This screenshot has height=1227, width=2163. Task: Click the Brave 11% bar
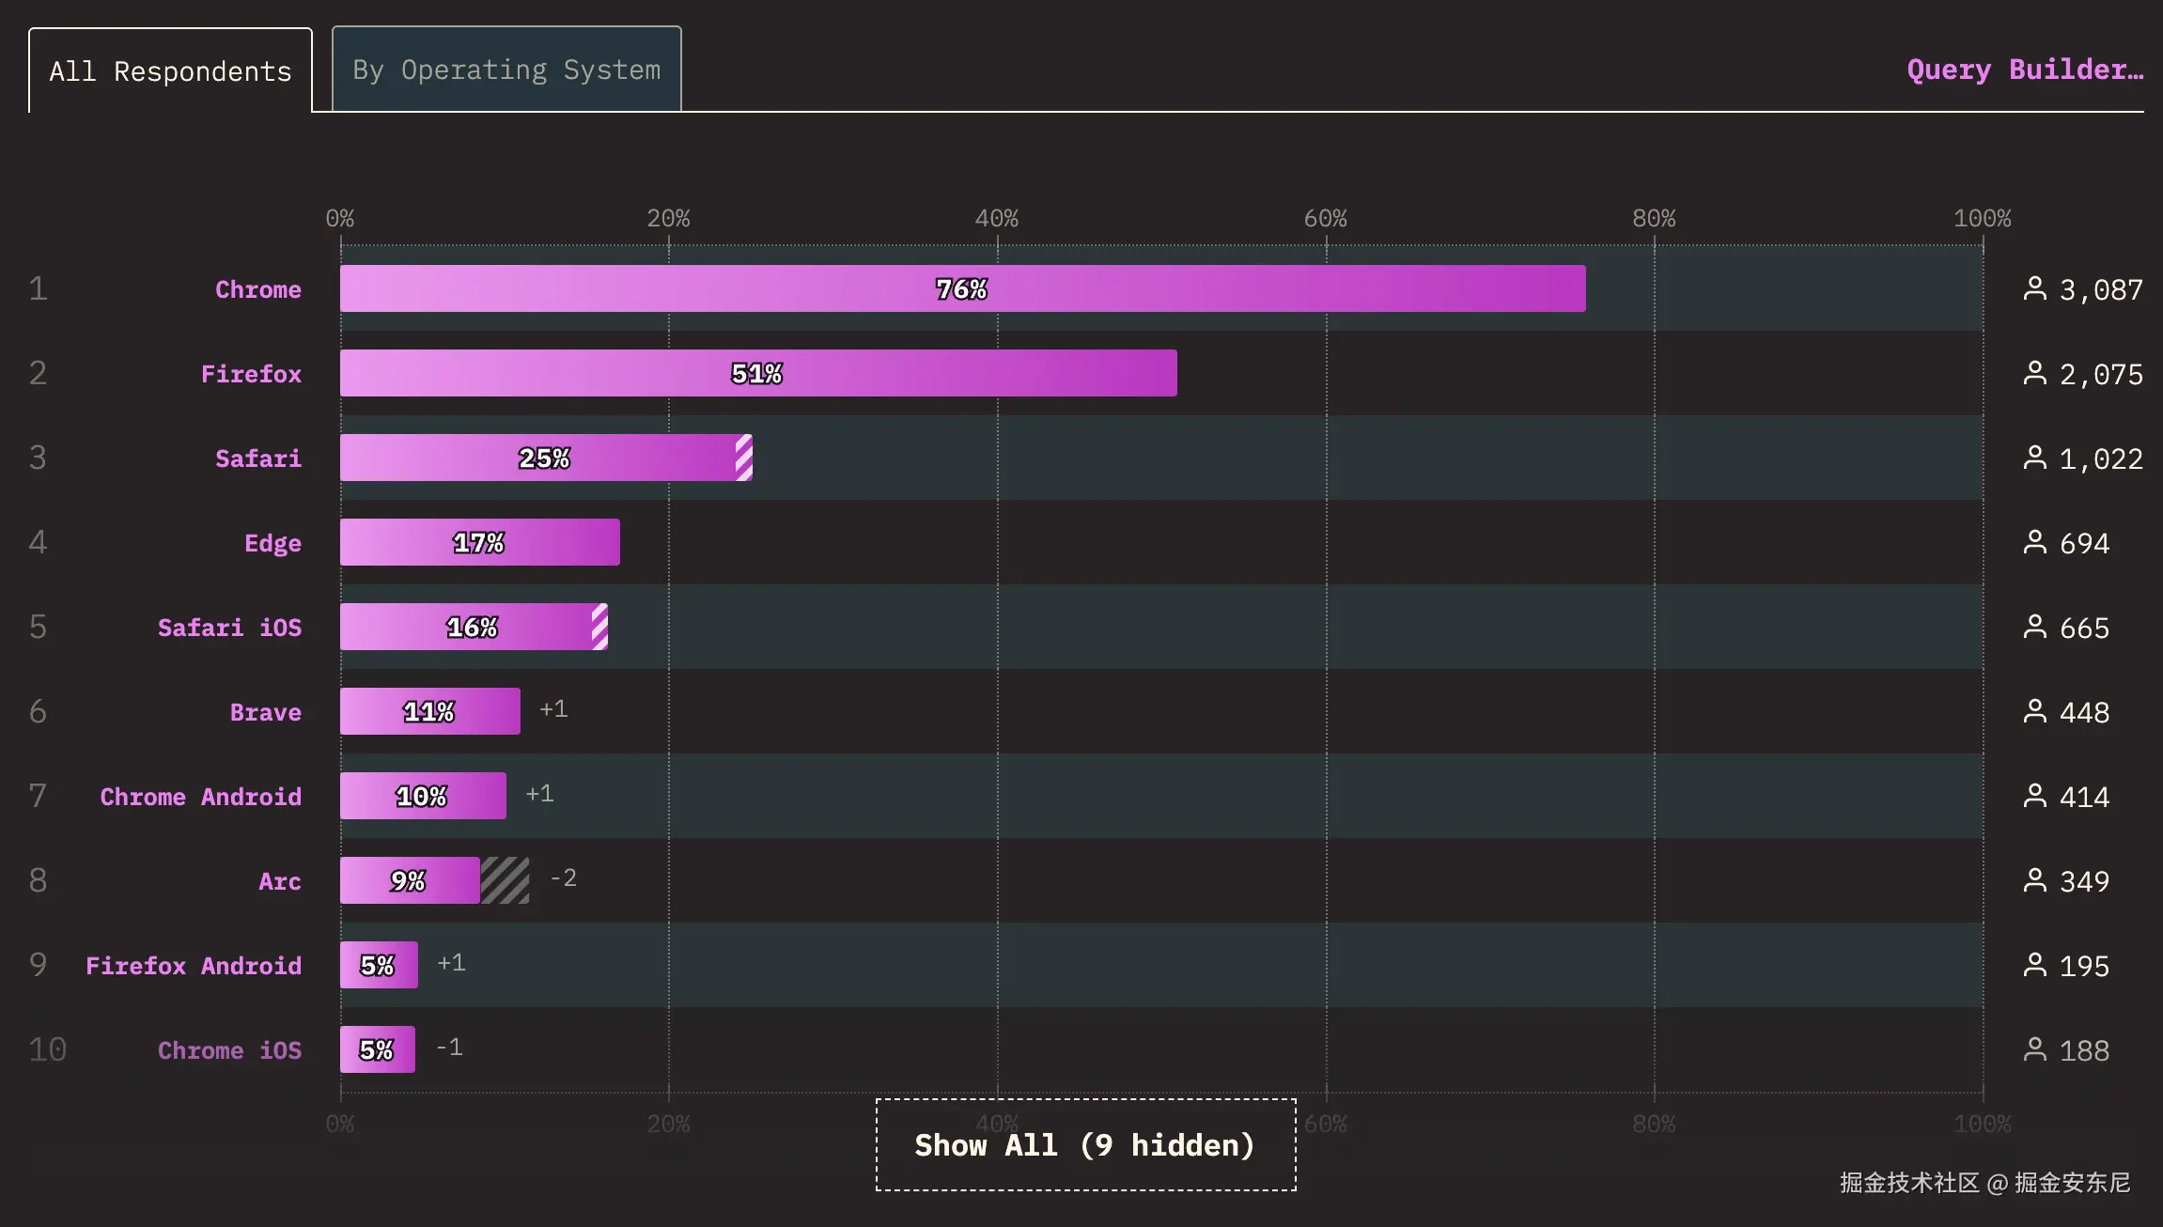(429, 711)
